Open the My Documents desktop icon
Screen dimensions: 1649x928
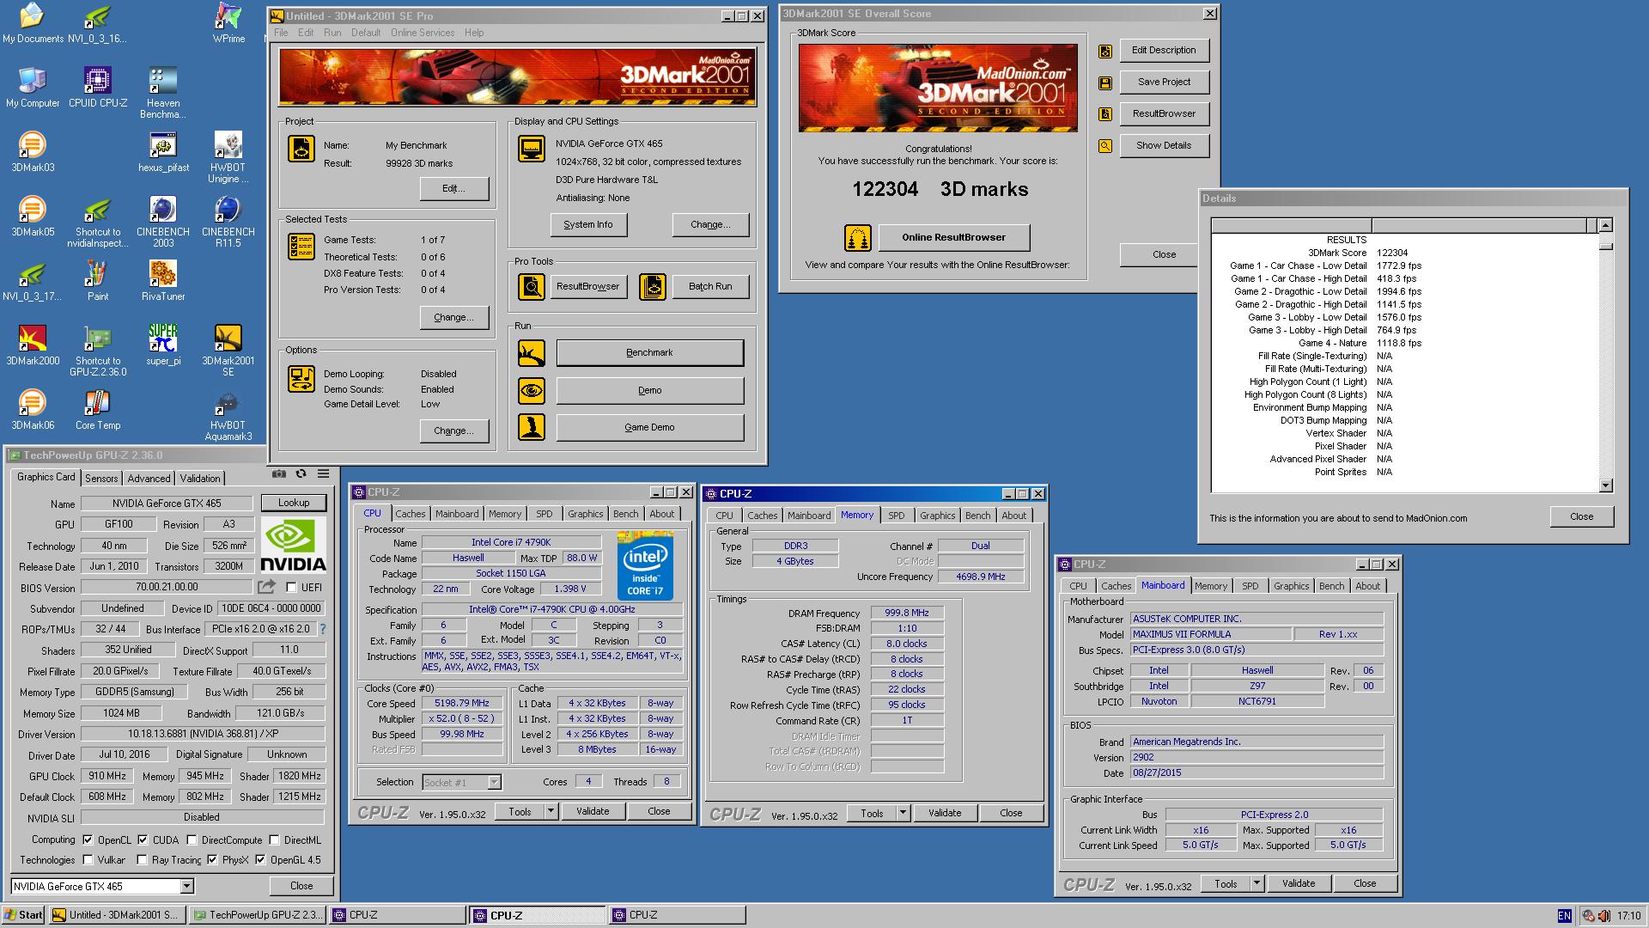click(33, 23)
